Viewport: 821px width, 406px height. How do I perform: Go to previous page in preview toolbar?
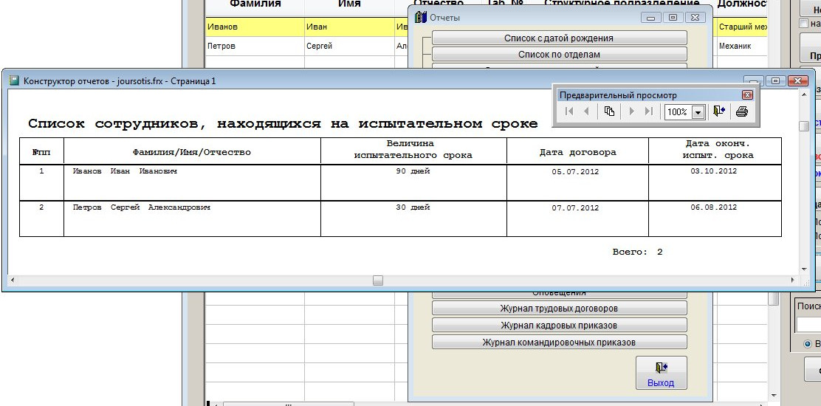(586, 111)
